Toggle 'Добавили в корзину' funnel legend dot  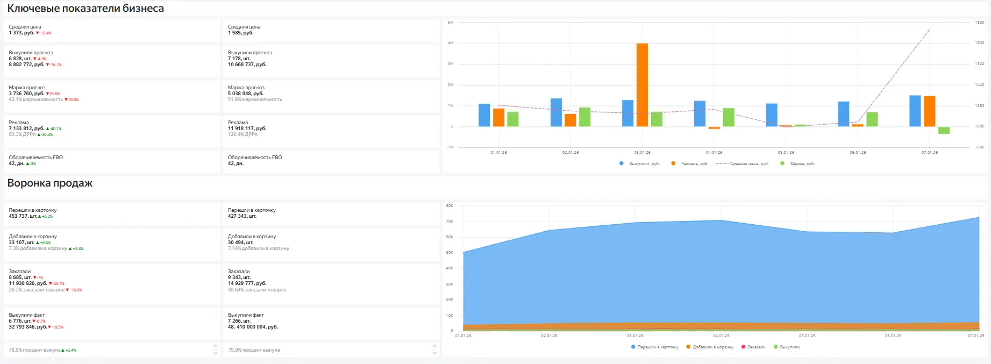(x=688, y=347)
